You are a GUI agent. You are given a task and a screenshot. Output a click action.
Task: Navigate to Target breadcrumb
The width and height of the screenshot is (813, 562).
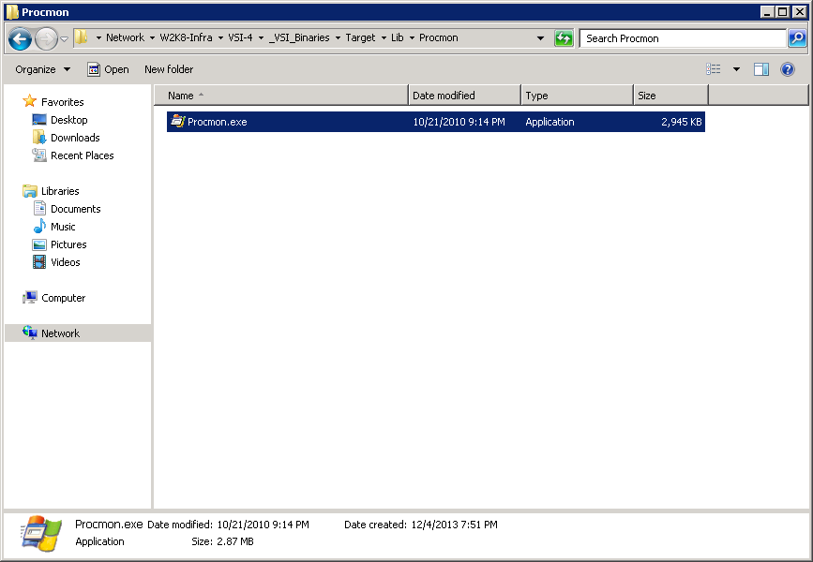tap(360, 37)
